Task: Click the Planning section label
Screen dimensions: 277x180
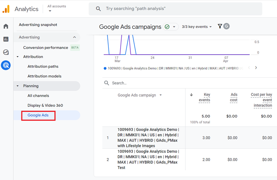Action: (x=31, y=86)
